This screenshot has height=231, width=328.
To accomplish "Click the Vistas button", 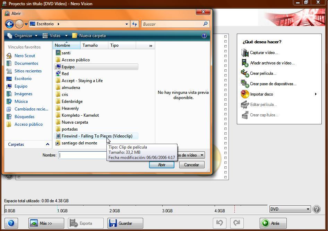I will click(x=51, y=36).
